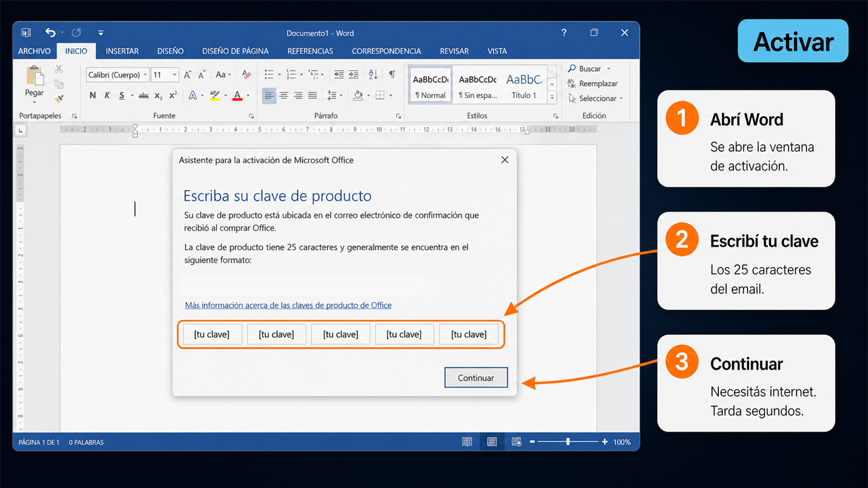Screen dimensions: 868x488
Task: Toggle italic K formatting
Action: pos(107,95)
